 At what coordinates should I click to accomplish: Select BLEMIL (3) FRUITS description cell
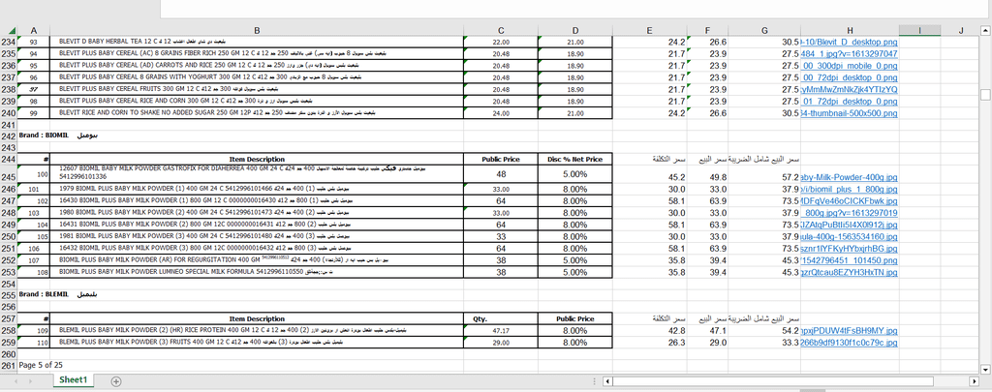click(256, 342)
